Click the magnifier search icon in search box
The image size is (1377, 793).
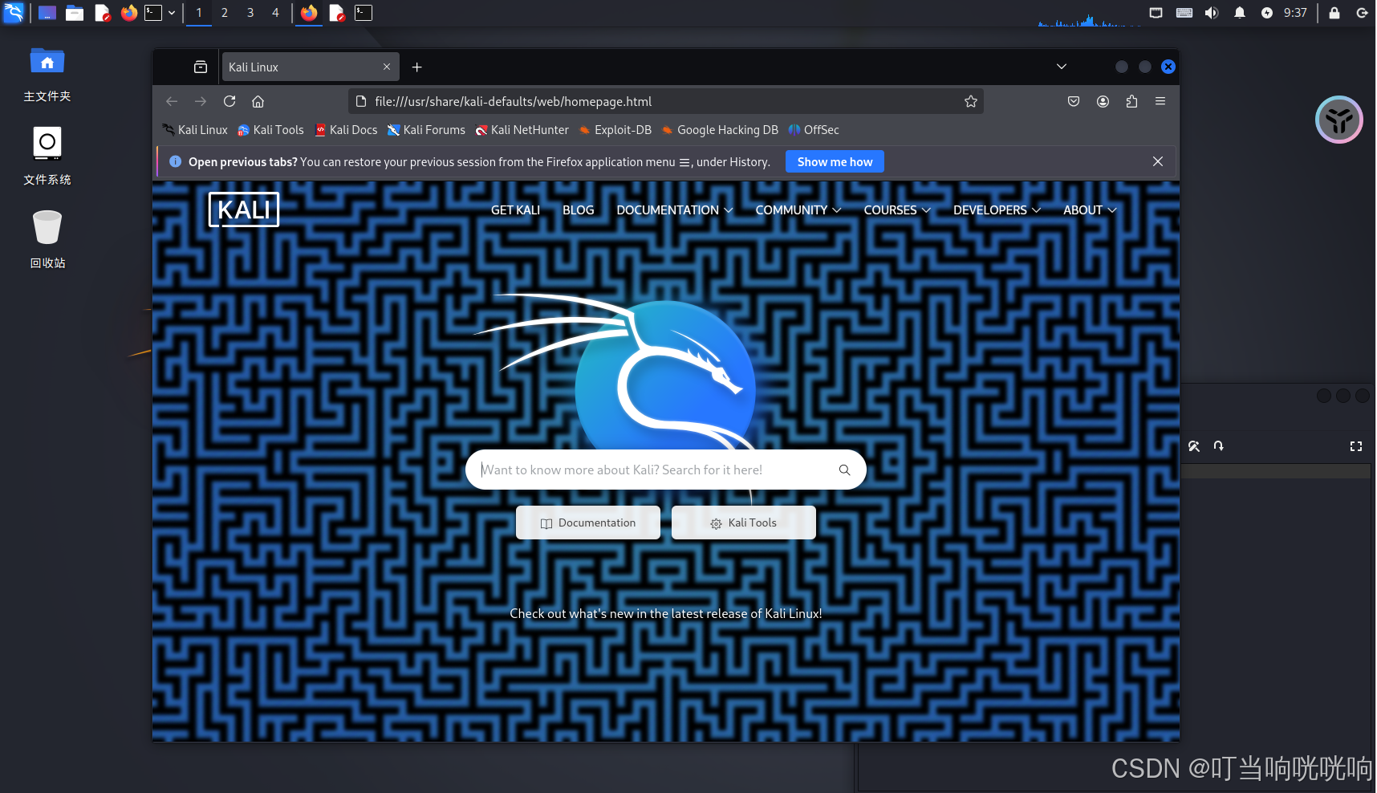(844, 470)
